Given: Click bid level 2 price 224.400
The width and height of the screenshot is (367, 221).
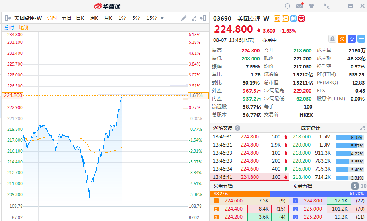Looking at the screenshot, I should 233,209.
